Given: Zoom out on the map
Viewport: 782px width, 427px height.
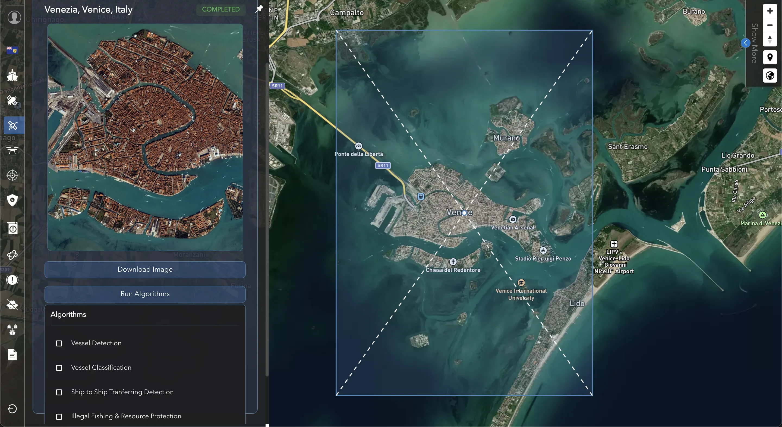Looking at the screenshot, I should point(770,25).
